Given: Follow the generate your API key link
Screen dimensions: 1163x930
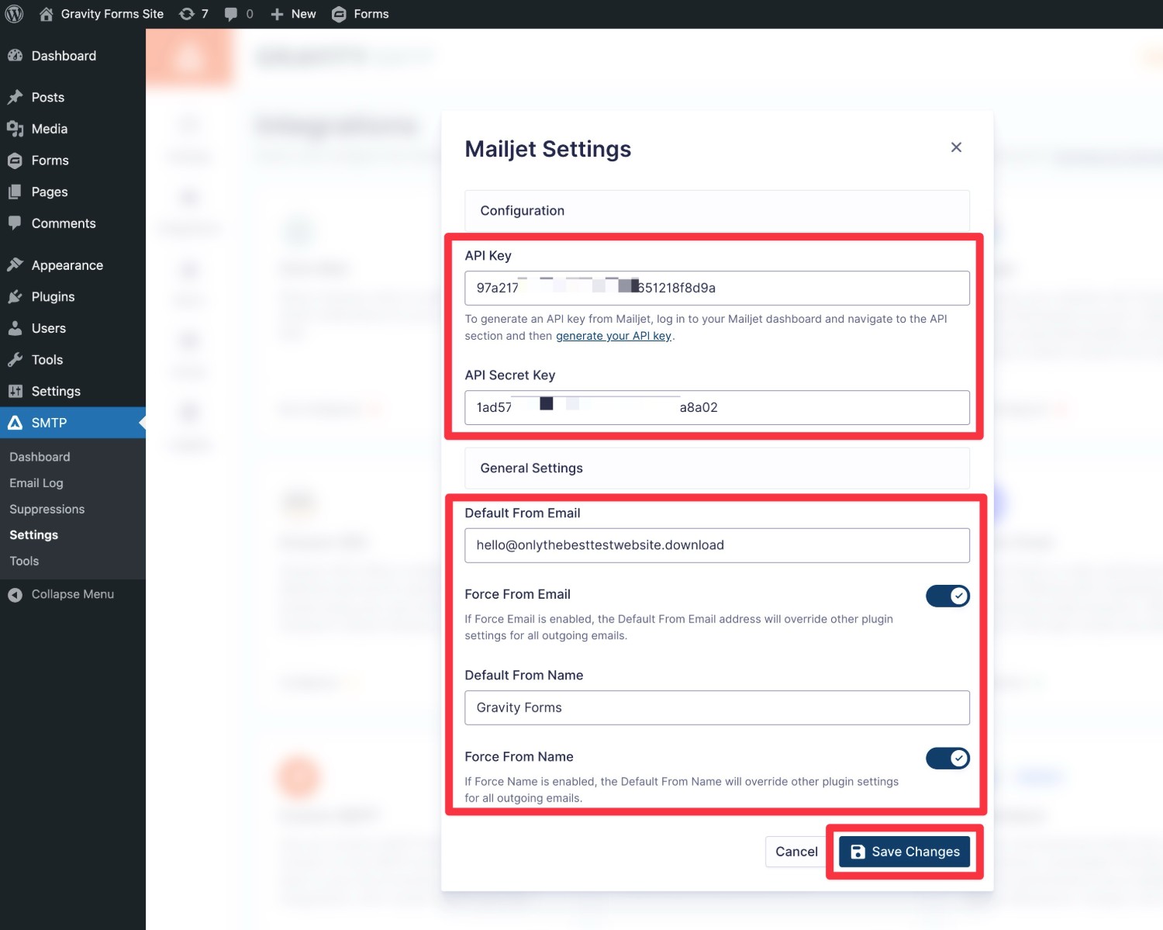Looking at the screenshot, I should [x=613, y=336].
